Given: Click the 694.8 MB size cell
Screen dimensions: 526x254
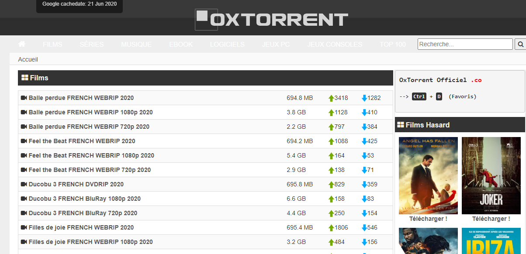Looking at the screenshot, I should coord(300,98).
